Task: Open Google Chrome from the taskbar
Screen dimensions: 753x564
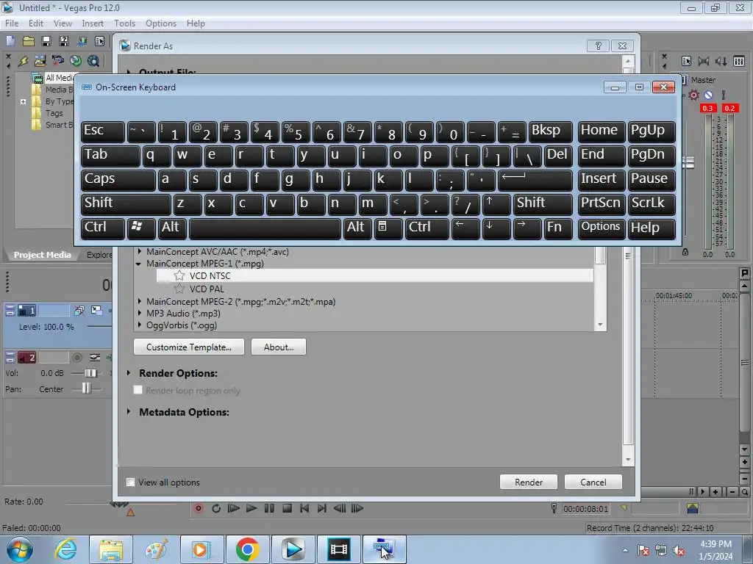Action: [247, 549]
